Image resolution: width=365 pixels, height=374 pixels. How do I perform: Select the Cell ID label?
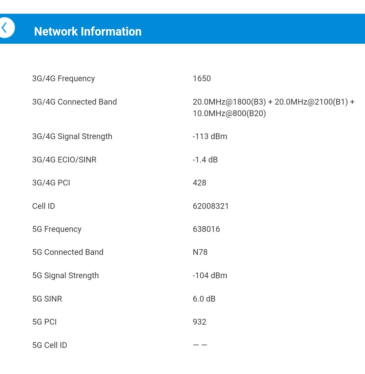(44, 206)
